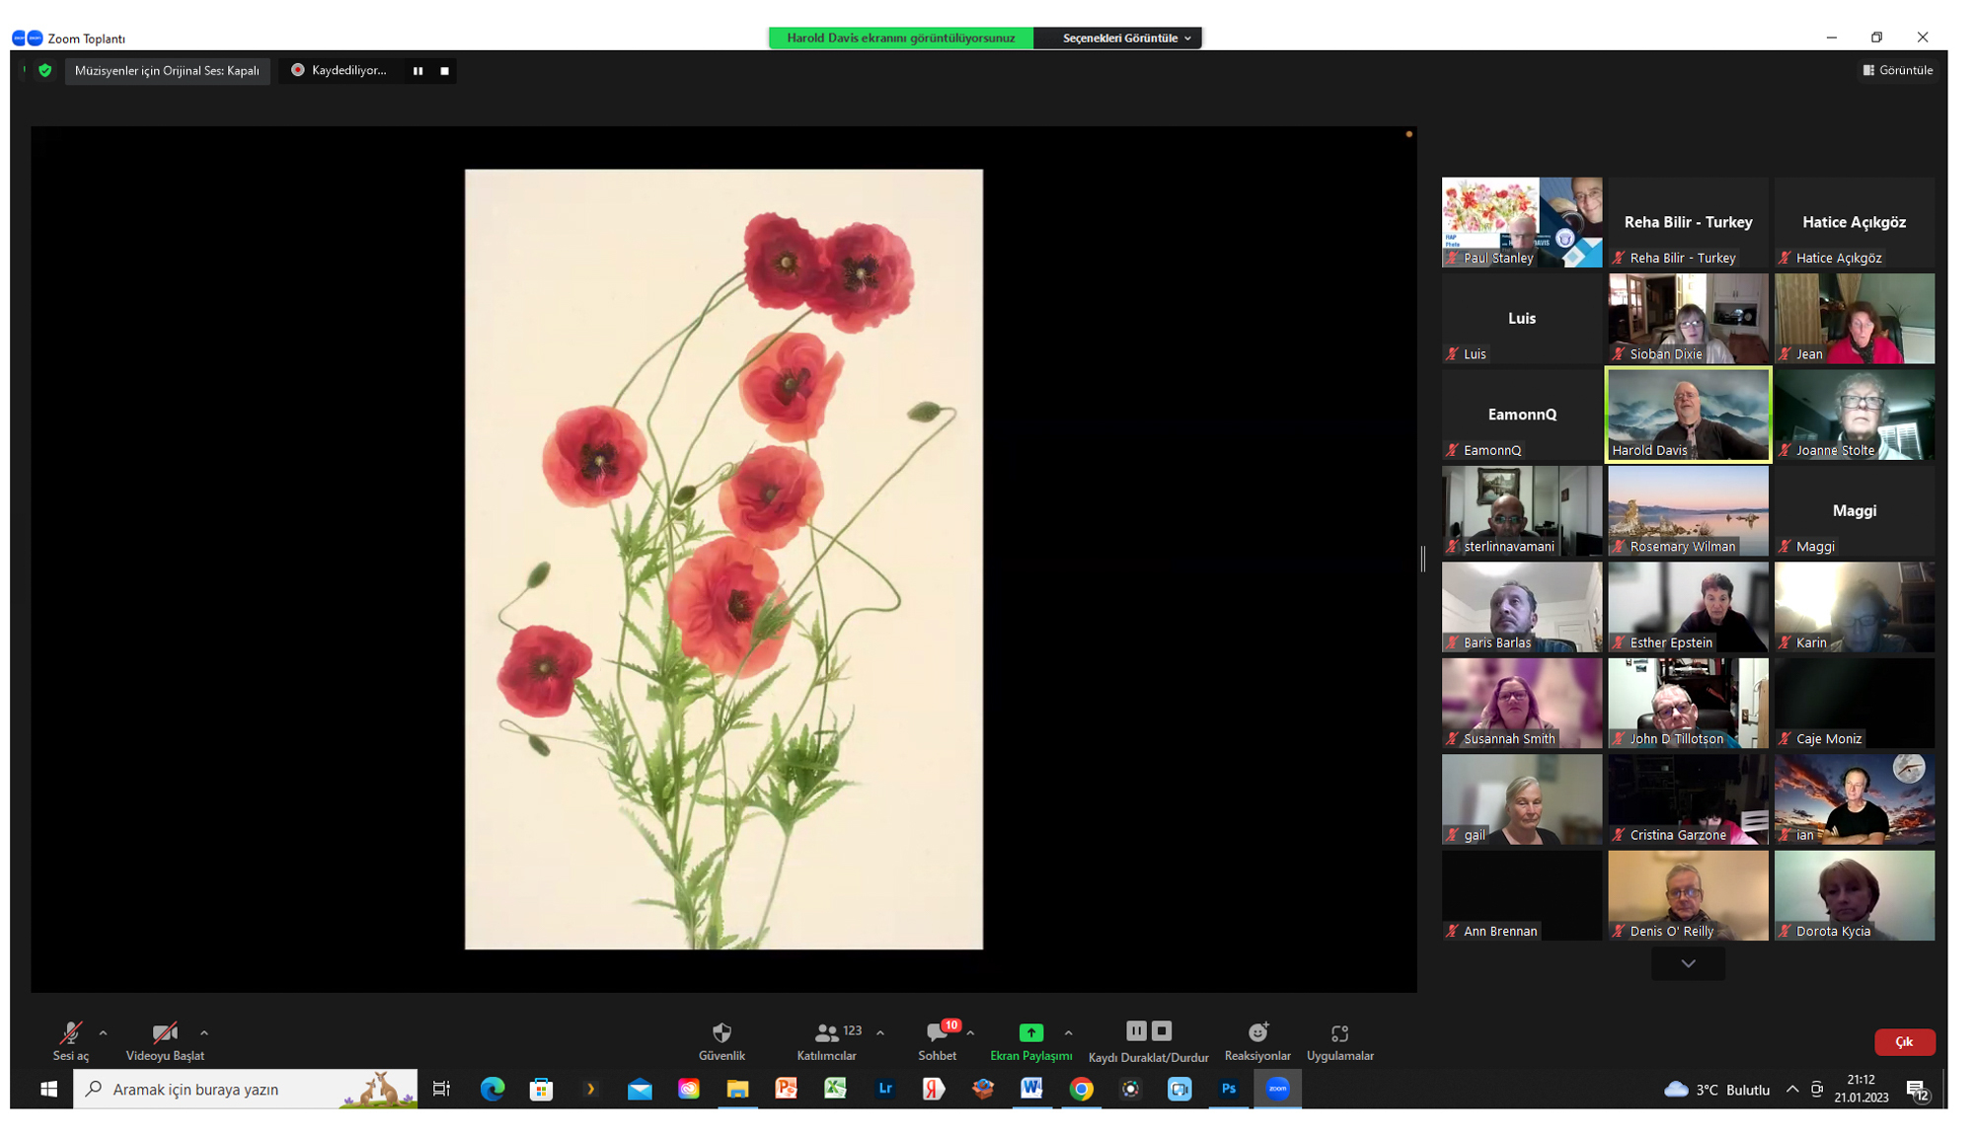1974x1136 pixels.
Task: Select Cristina Garzone video thumbnail
Action: (x=1688, y=799)
